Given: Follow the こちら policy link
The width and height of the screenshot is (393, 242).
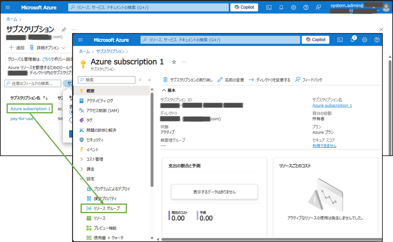Looking at the screenshot, I should tap(46, 59).
